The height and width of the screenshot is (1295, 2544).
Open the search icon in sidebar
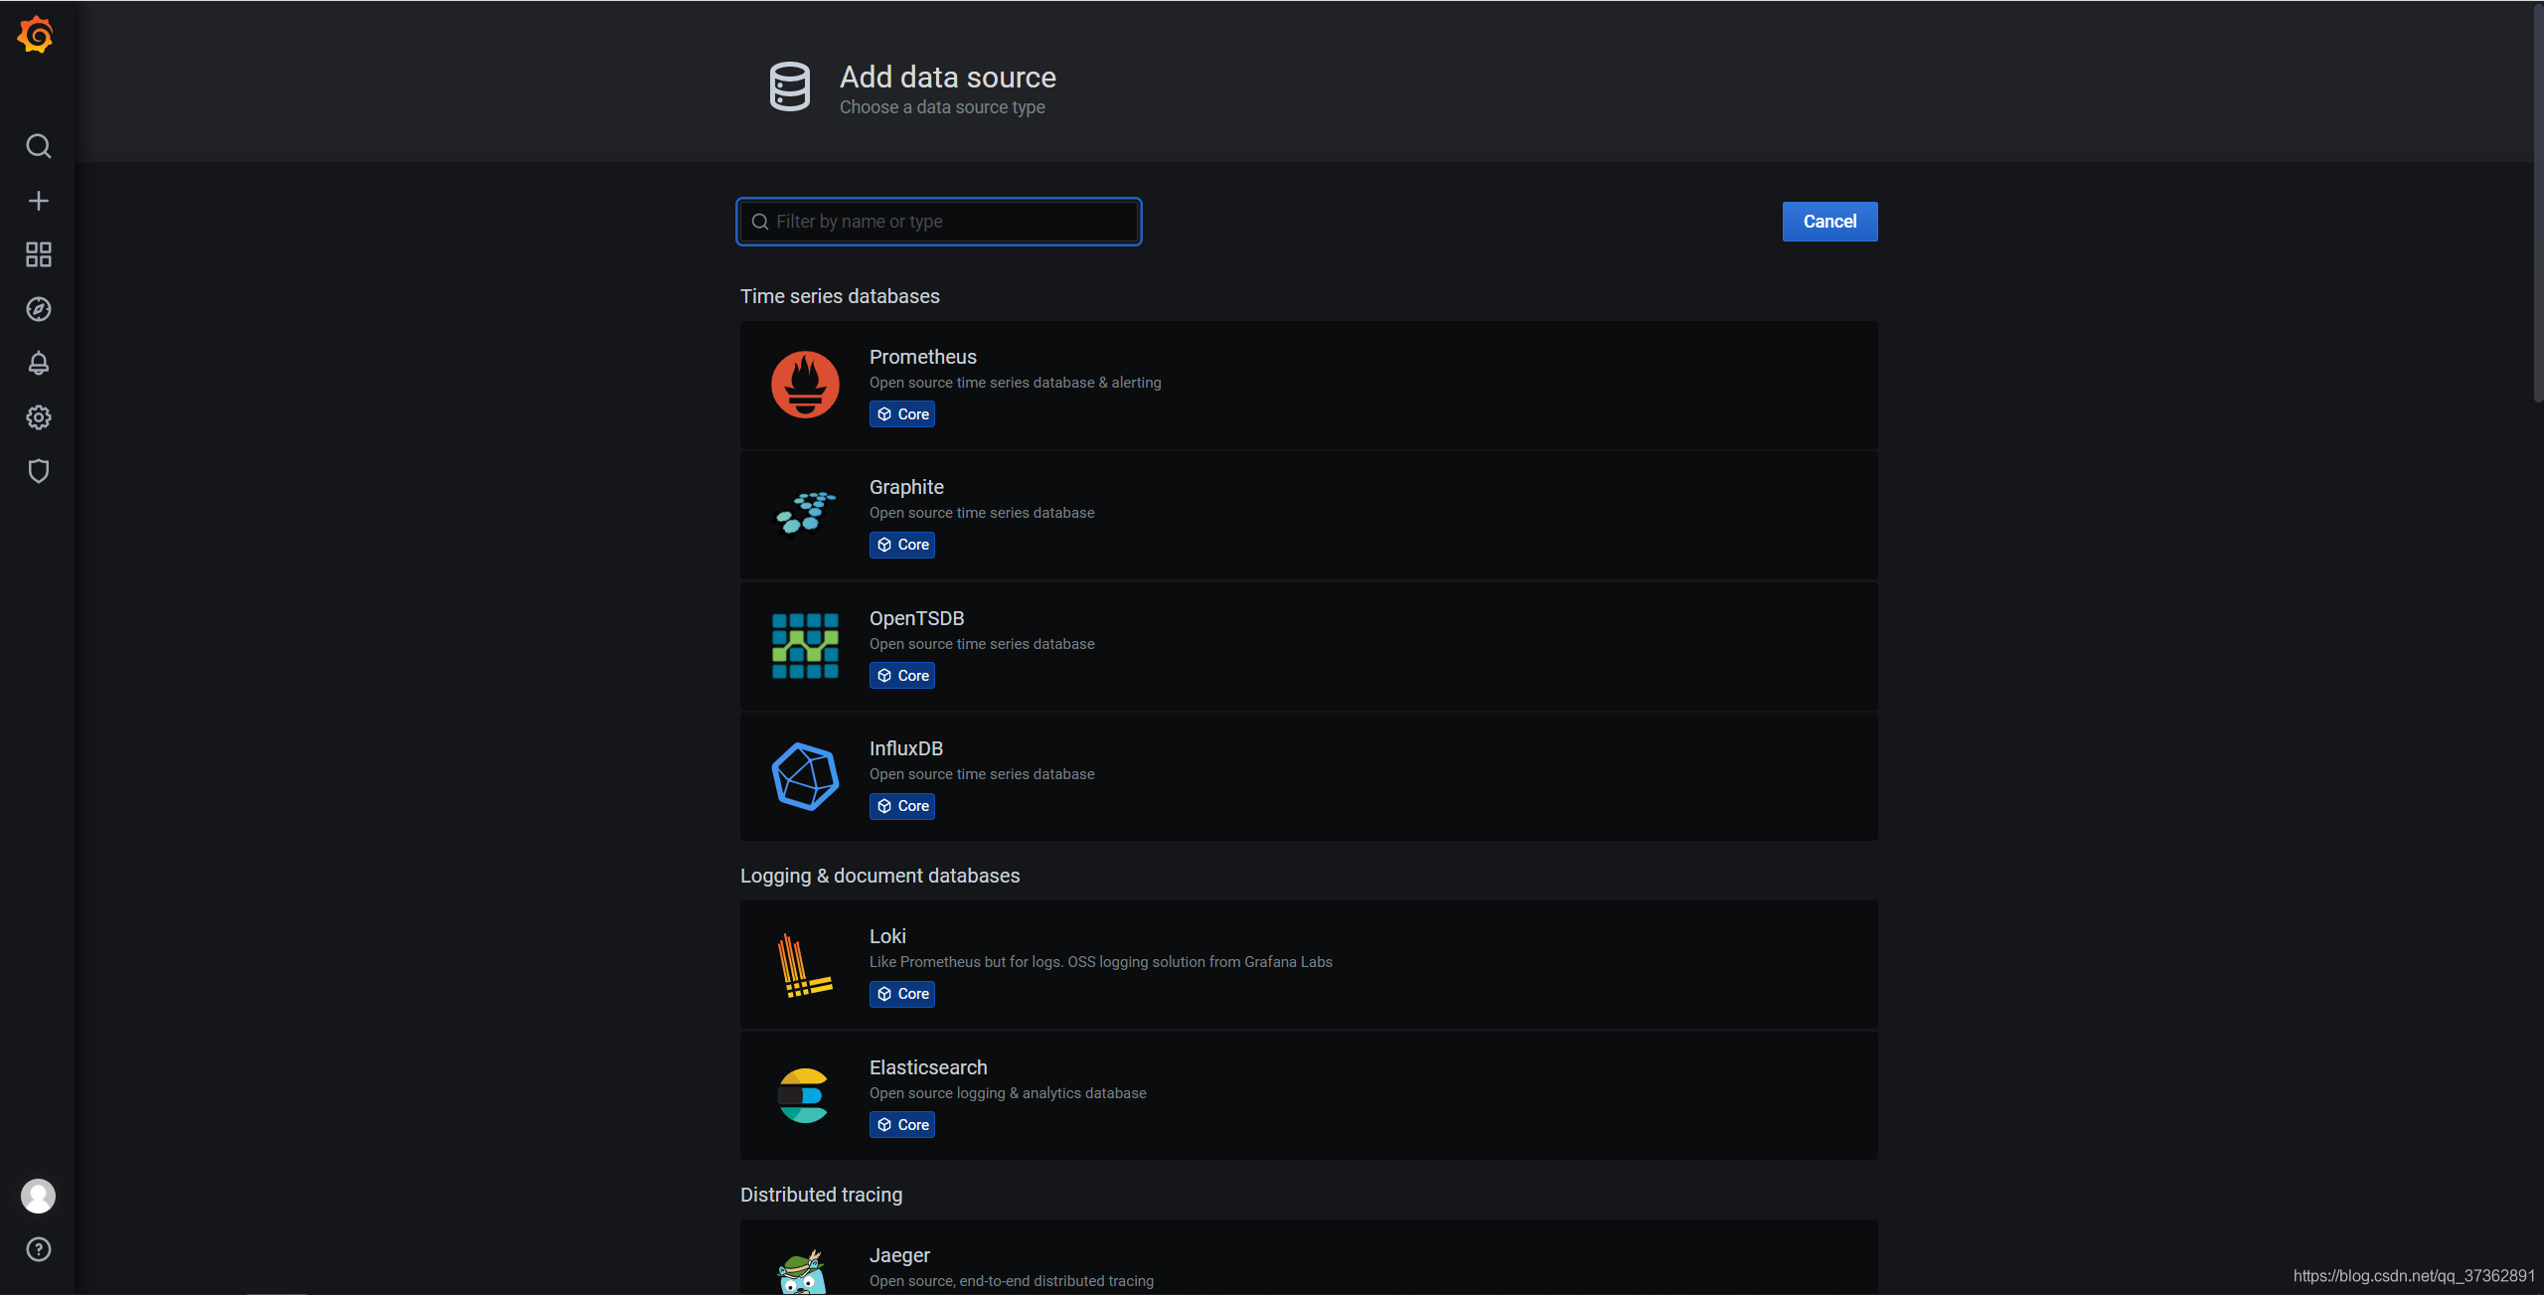tap(38, 146)
